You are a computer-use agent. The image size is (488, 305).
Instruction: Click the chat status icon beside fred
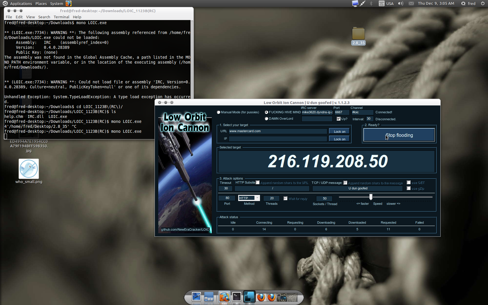pos(463,3)
